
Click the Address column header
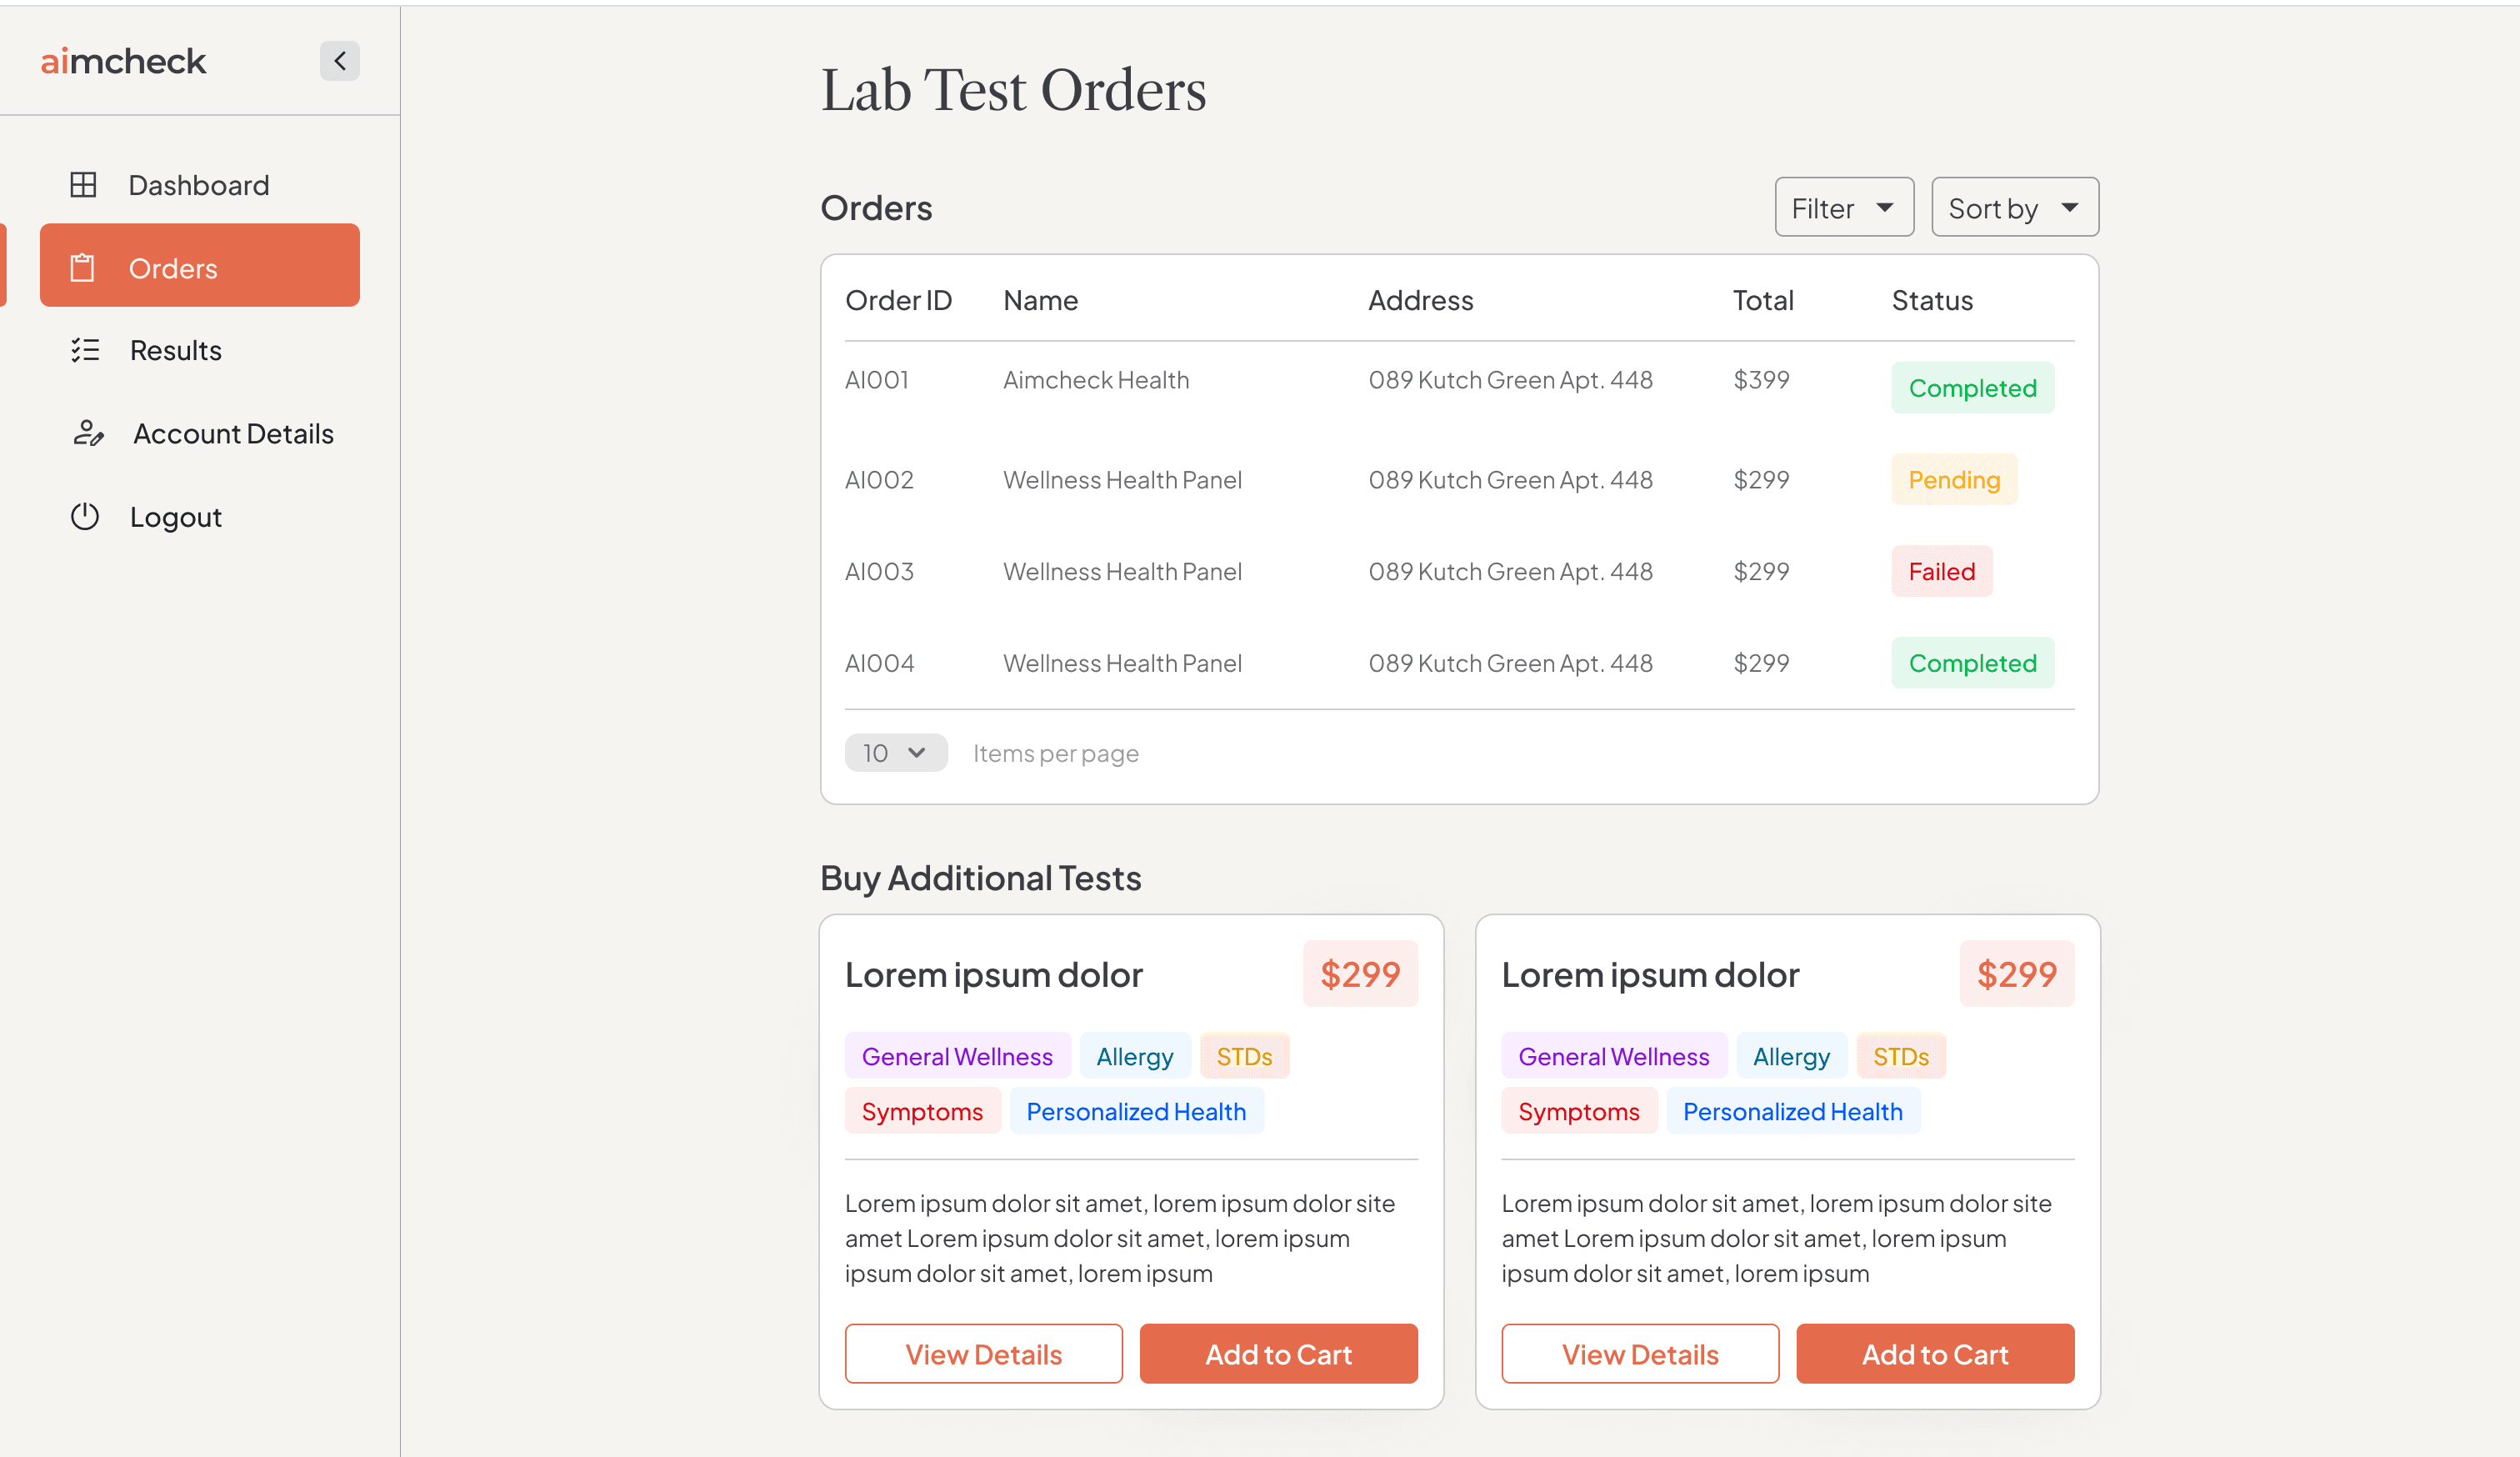(x=1420, y=300)
